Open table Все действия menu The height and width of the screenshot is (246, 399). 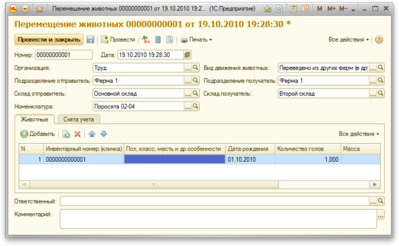359,134
